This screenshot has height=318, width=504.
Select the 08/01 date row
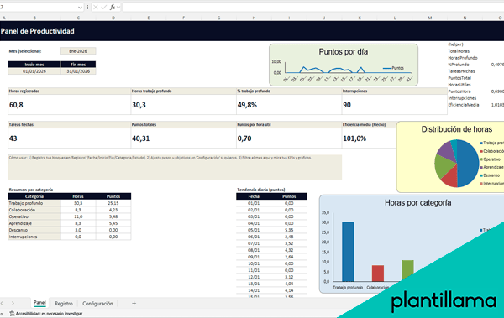pyautogui.click(x=254, y=250)
